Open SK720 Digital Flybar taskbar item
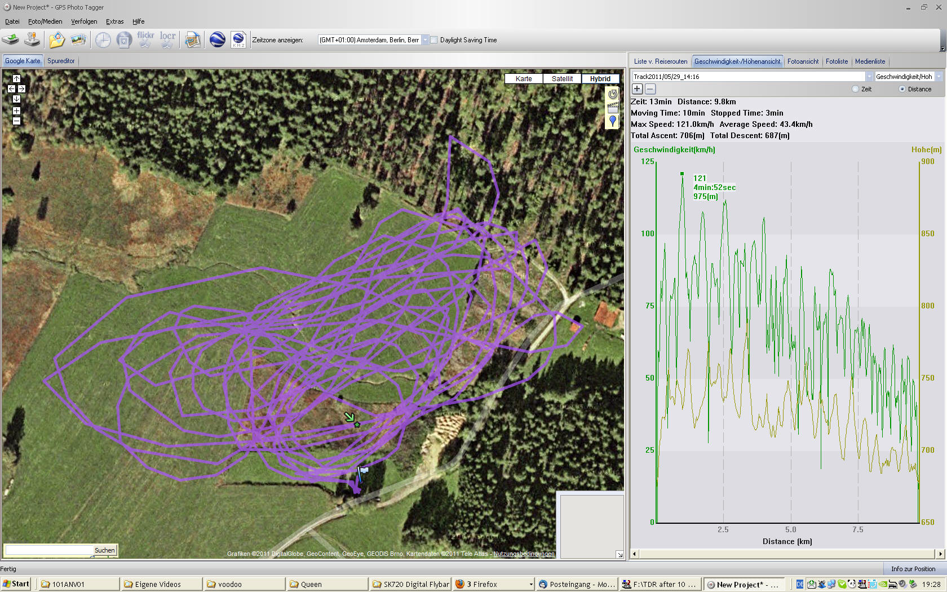The height and width of the screenshot is (592, 947). (410, 585)
